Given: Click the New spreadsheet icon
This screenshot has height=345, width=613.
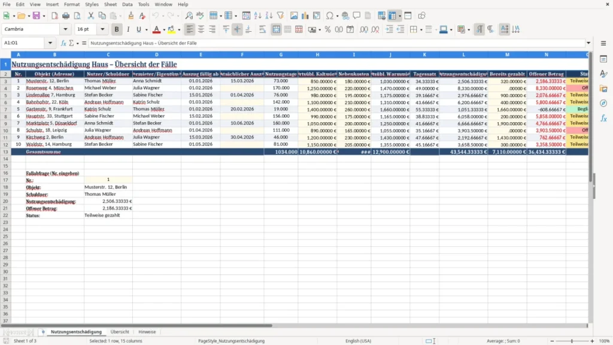Looking at the screenshot, I should click(6, 16).
